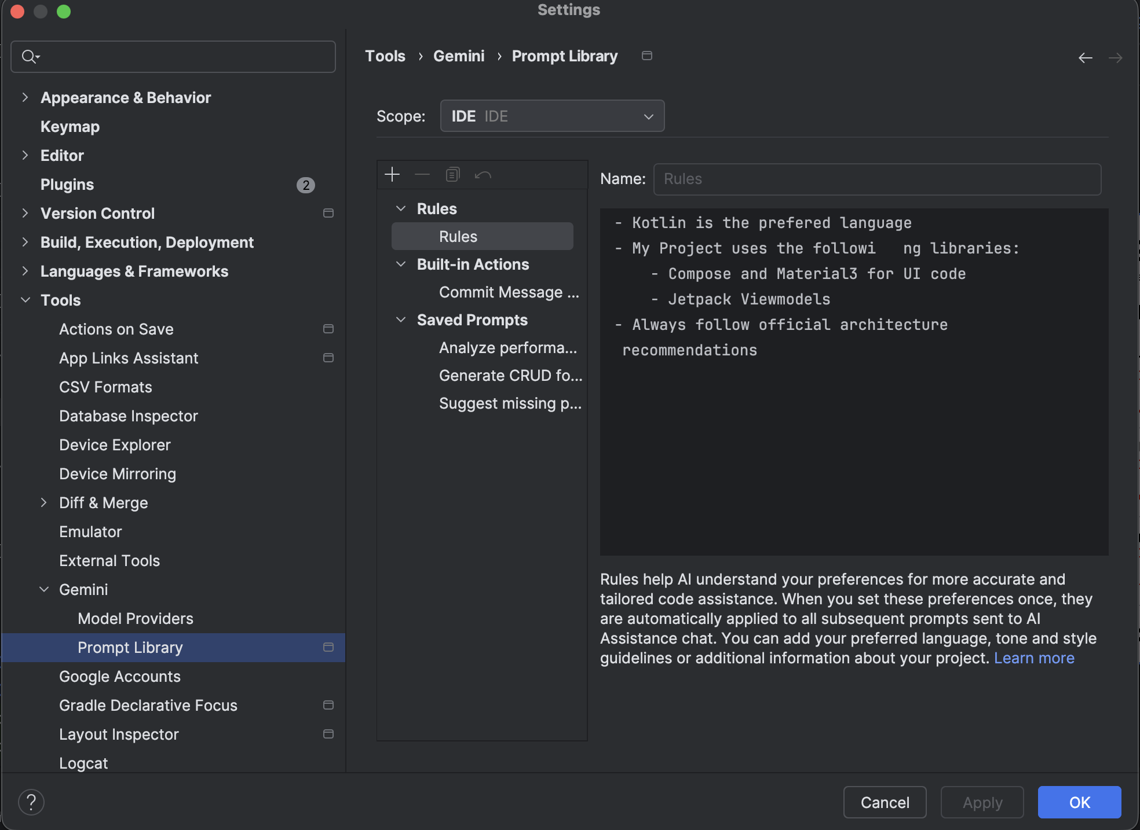
Task: Collapse the Gemini settings node
Action: click(x=43, y=589)
